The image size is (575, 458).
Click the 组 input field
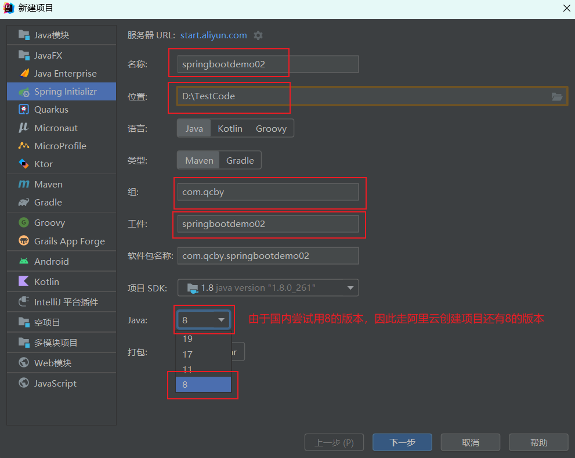click(268, 192)
